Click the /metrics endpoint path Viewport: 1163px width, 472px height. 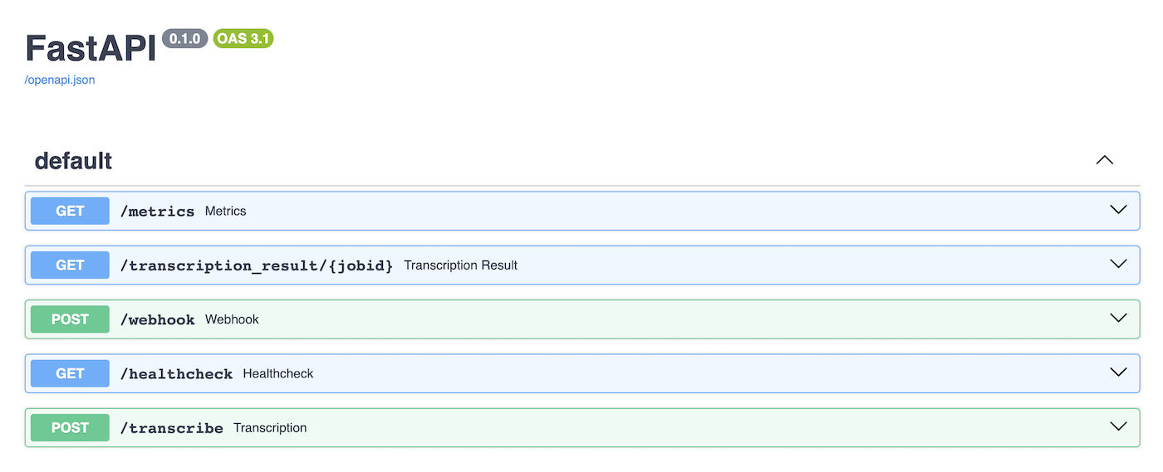pos(157,212)
